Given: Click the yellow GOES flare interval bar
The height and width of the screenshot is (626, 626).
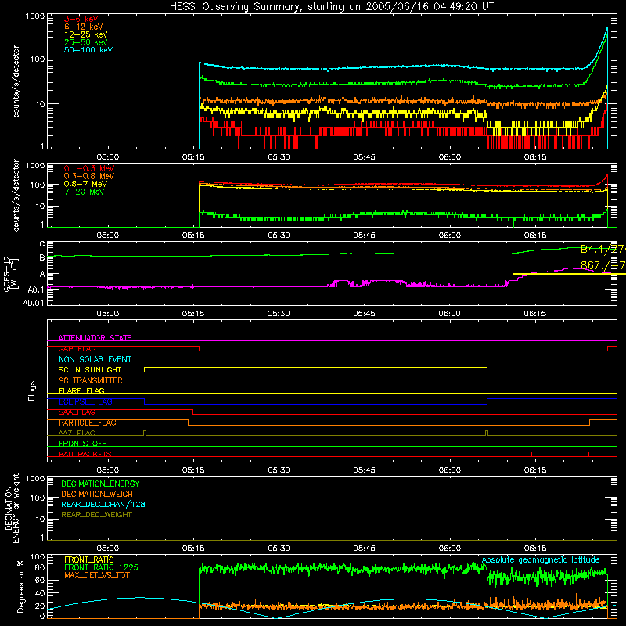Looking at the screenshot, I should click(569, 274).
